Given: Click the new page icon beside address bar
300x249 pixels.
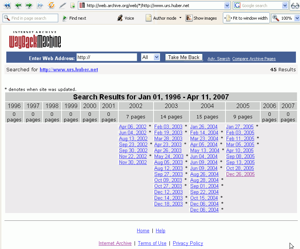Looking at the screenshot, I should [x=73, y=5].
